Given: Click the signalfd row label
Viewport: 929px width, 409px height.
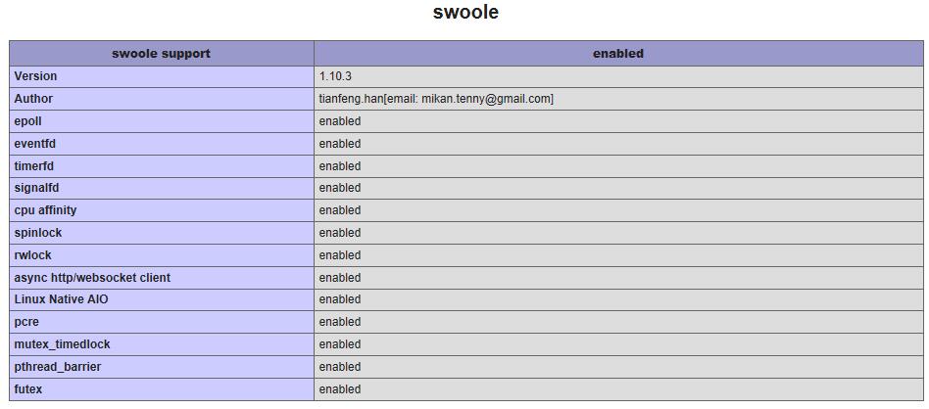Looking at the screenshot, I should (36, 188).
